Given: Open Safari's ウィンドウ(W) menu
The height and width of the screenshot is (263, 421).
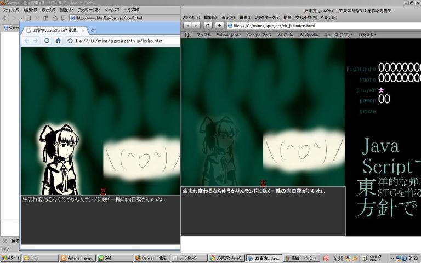Looking at the screenshot, I should [306, 17].
